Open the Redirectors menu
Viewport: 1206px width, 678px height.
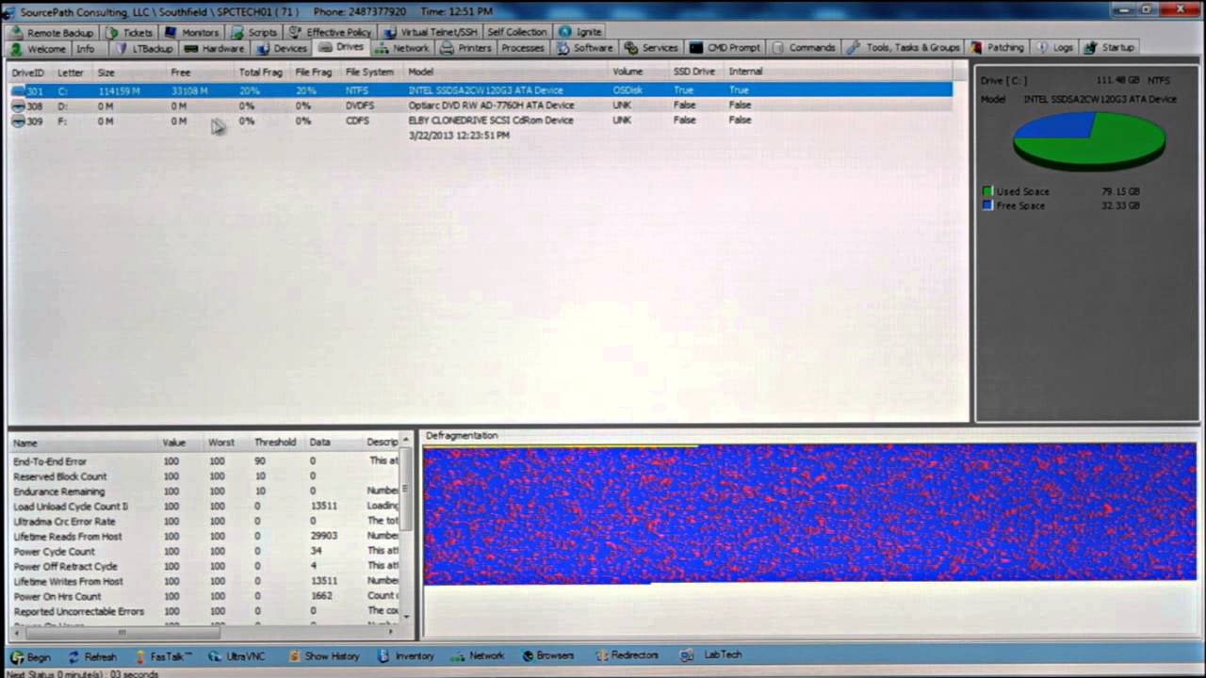(626, 656)
